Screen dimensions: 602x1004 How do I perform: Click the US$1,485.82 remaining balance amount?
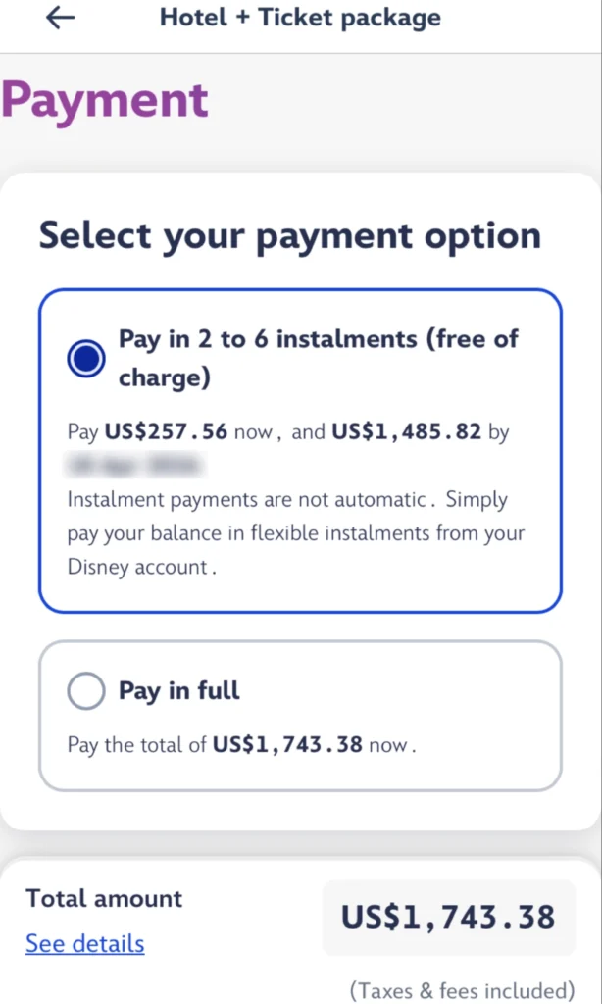[x=407, y=432]
